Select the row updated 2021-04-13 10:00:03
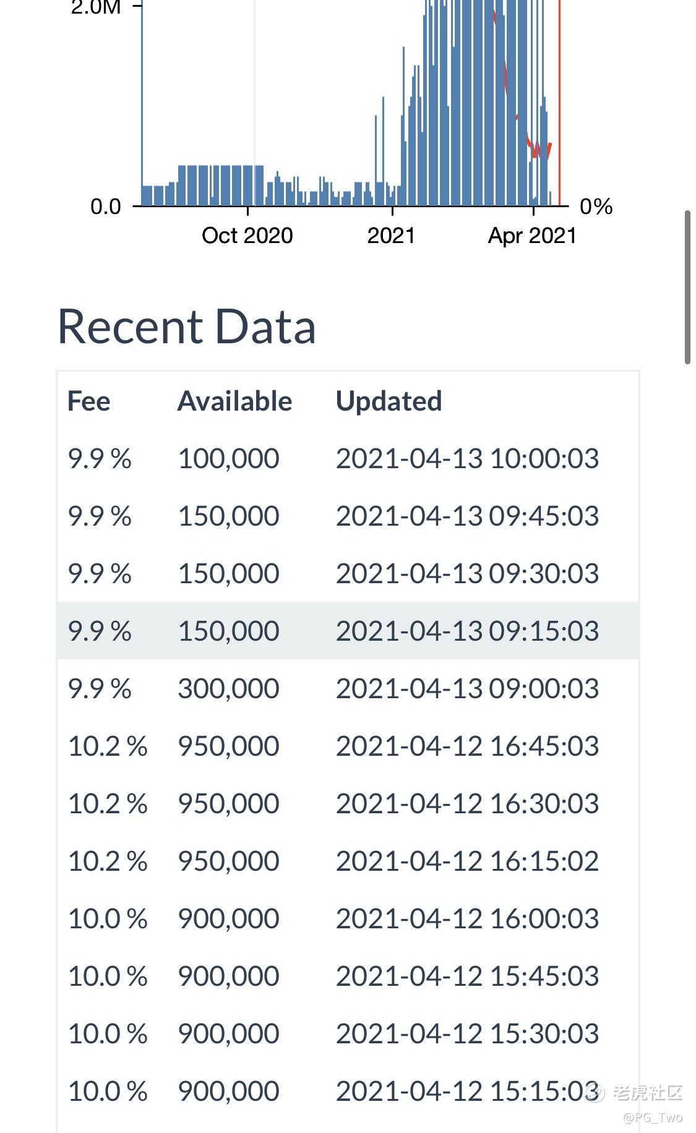 [348, 458]
